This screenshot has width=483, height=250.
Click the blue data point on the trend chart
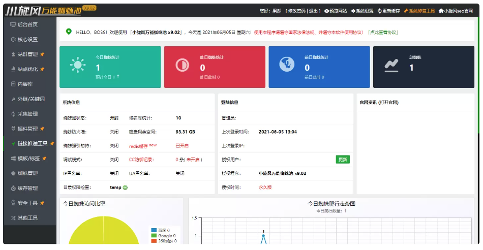tap(263, 236)
